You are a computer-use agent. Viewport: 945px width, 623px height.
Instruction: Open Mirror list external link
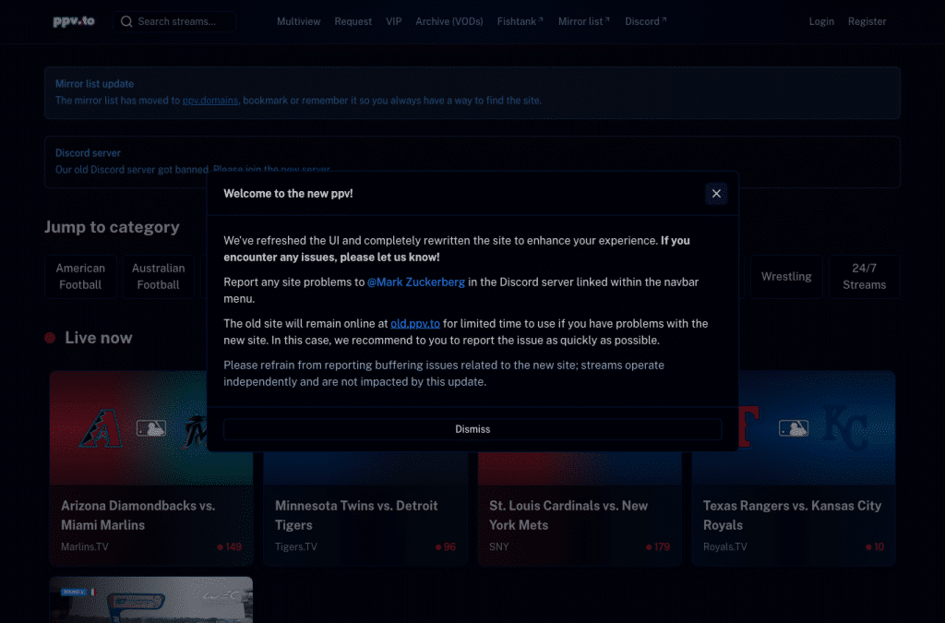(x=583, y=22)
